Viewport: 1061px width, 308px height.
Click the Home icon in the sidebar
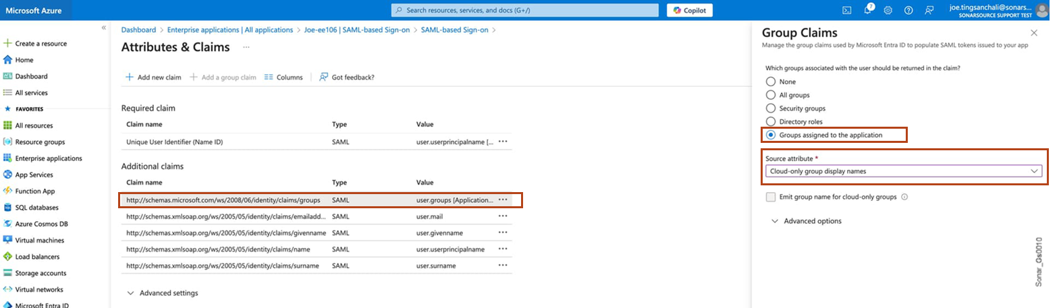[x=8, y=59]
